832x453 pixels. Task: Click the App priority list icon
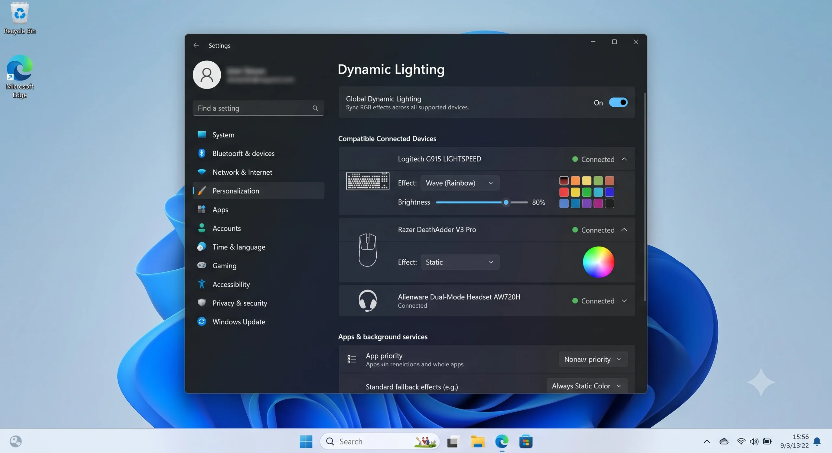[x=352, y=359]
